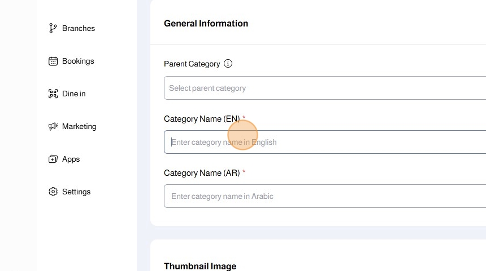
Task: Show the Parent Category info tooltip icon
Action: (x=228, y=64)
